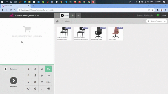Delete the current order with the minus button
Screen dimensions: 168x94
point(78,15)
